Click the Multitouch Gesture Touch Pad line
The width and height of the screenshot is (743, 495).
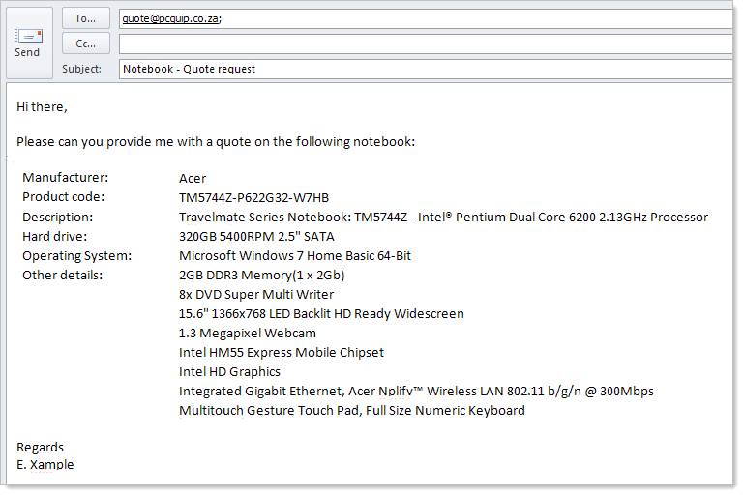tap(351, 410)
